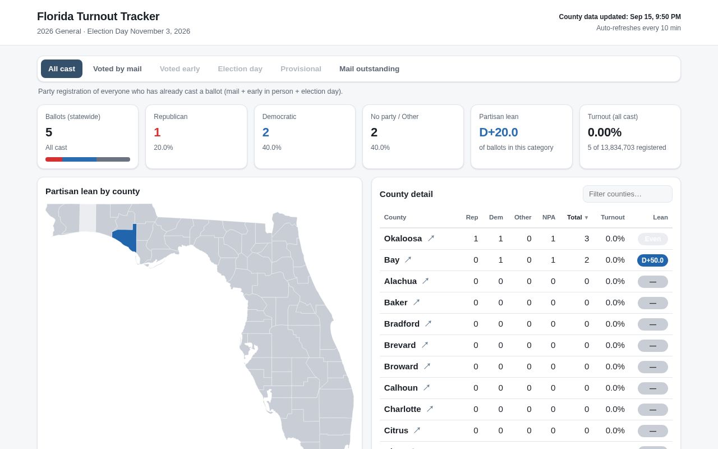Open Brevard county external link arrow
This screenshot has width=718, height=449.
click(x=425, y=345)
